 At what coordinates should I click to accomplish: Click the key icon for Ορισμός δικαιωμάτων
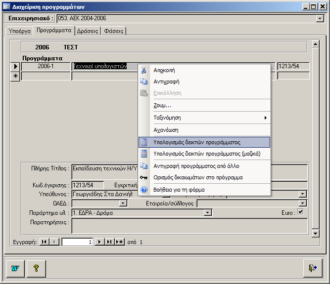(144, 177)
